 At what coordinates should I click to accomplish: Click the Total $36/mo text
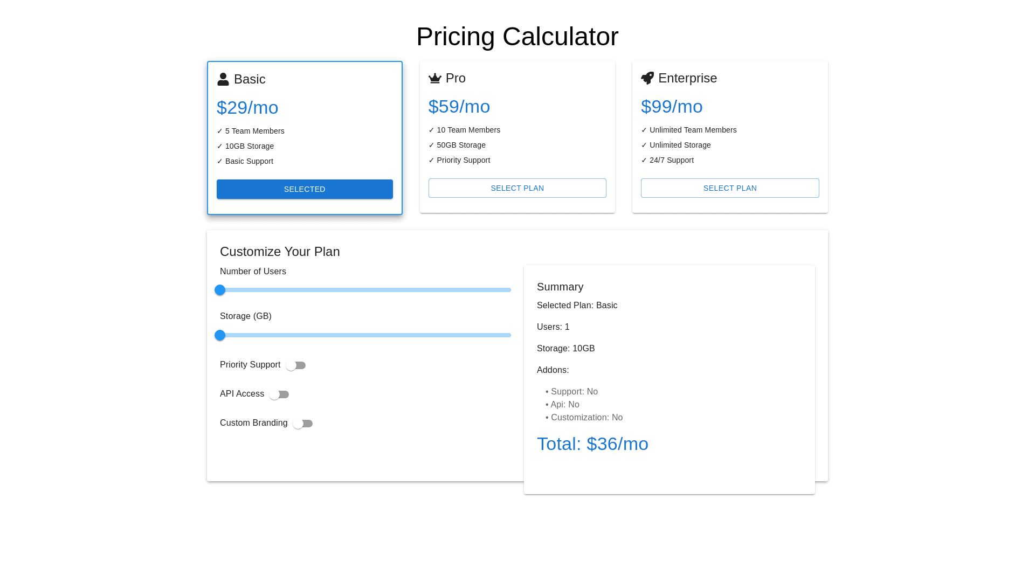pyautogui.click(x=592, y=444)
